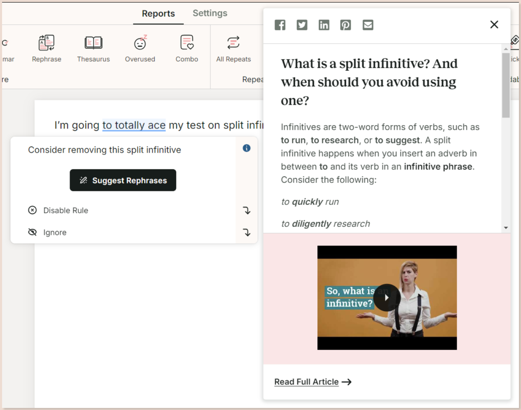Disable the split infinitive rule
The height and width of the screenshot is (410, 521).
(65, 210)
